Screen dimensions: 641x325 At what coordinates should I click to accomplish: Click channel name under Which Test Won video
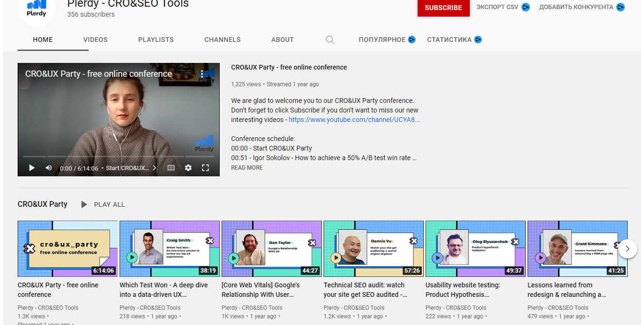coord(150,308)
